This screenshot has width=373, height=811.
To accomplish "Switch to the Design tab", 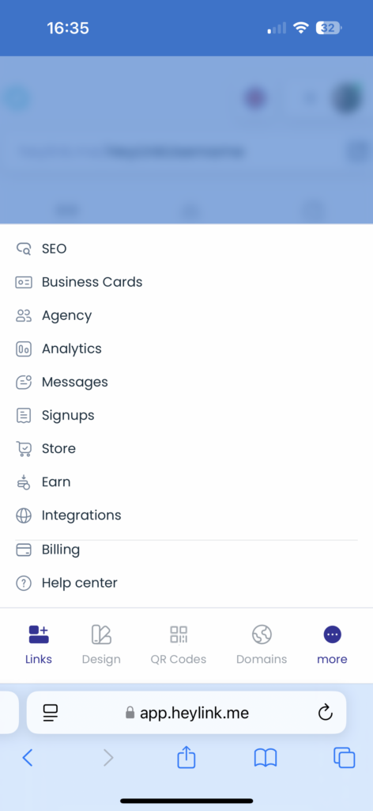I will pos(101,645).
